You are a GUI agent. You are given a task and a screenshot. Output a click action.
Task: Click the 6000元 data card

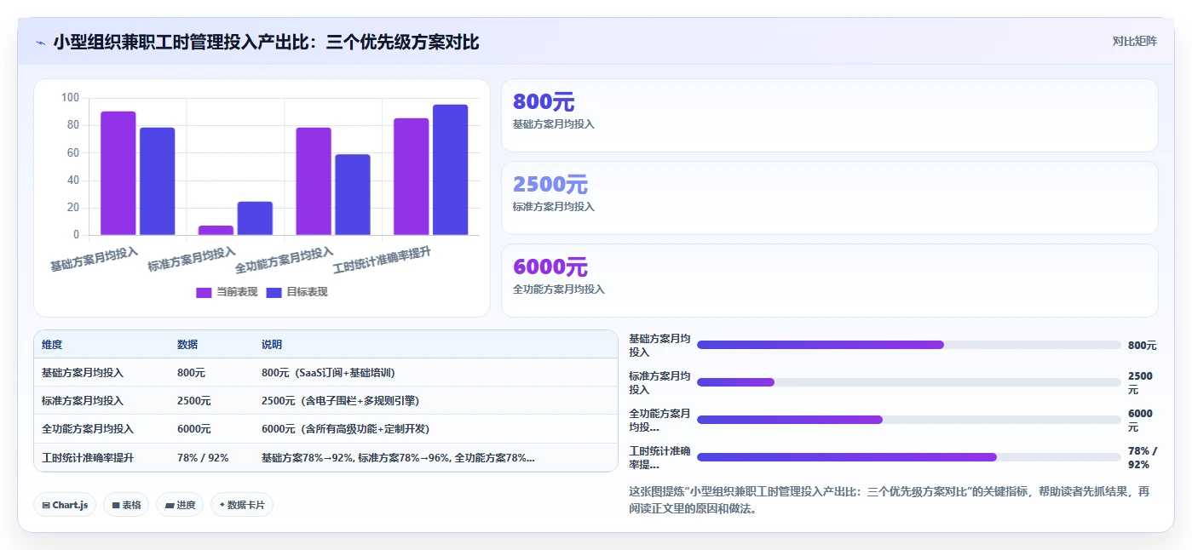pos(830,281)
